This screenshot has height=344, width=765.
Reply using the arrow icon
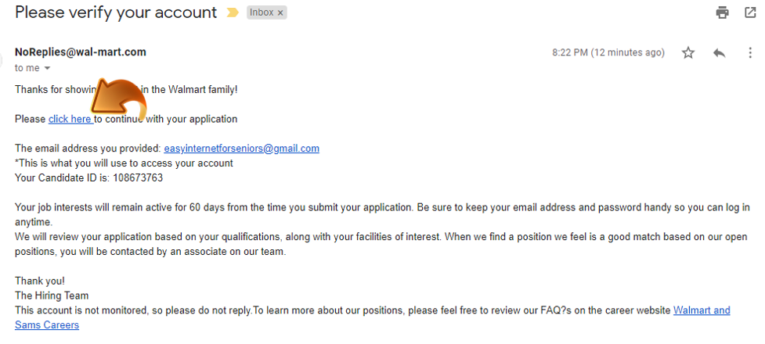pyautogui.click(x=719, y=52)
